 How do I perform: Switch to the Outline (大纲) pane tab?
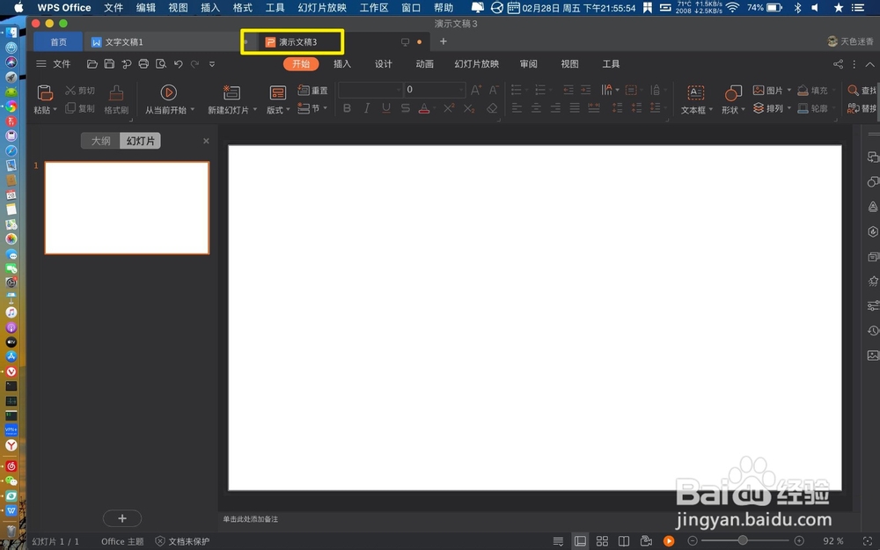coord(101,141)
